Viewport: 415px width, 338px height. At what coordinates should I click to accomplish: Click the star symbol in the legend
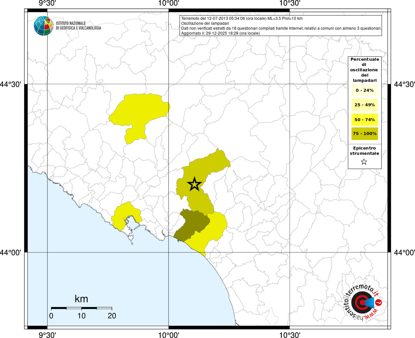(x=364, y=162)
